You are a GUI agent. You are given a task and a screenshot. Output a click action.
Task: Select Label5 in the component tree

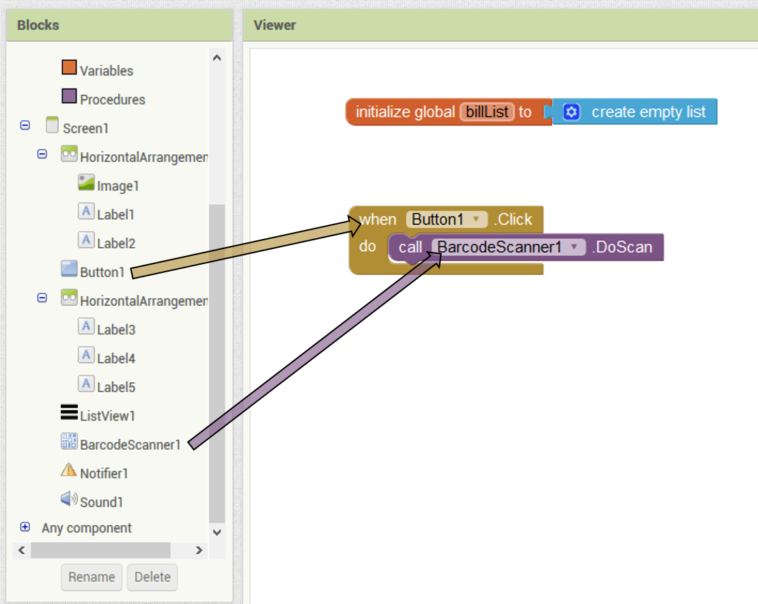pos(115,387)
